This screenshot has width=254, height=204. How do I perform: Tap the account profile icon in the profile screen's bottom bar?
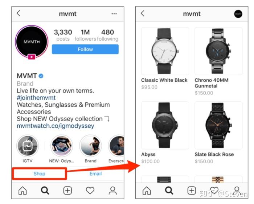click(x=112, y=191)
